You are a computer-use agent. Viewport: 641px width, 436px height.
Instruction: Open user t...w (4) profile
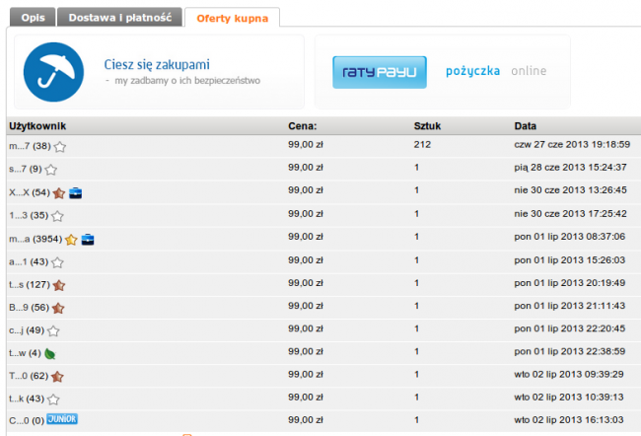point(25,353)
